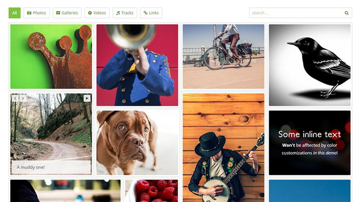
Task: Go to previous slide in forest gallery
Action: (x=15, y=99)
